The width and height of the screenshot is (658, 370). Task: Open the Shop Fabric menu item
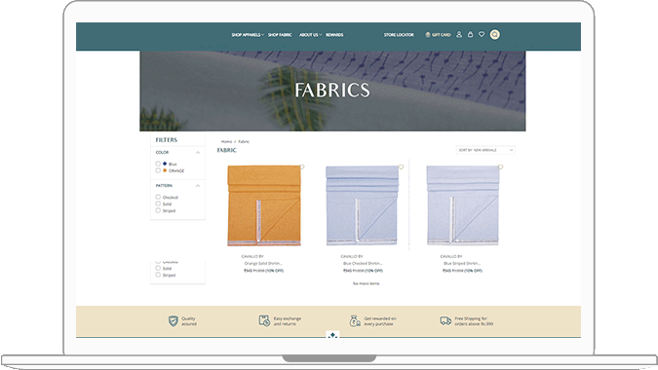(280, 35)
